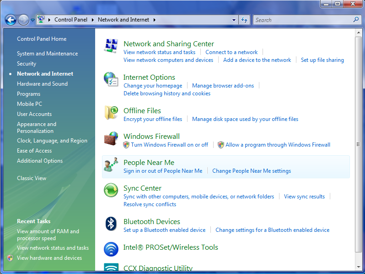Click View network status and tasks in Recent Tasks
This screenshot has height=274, width=365.
[x=53, y=248]
